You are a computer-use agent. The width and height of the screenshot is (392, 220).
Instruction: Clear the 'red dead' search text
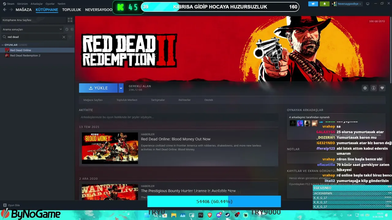click(x=64, y=37)
